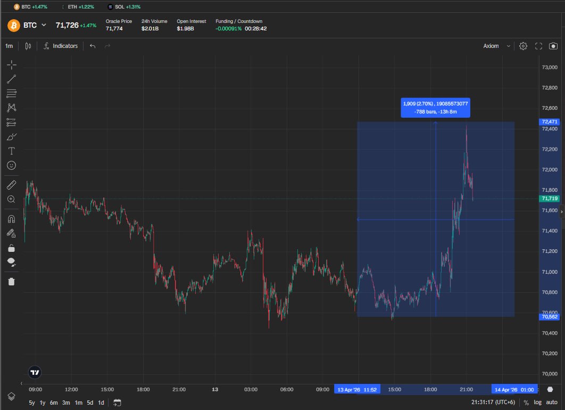Set chart range to 5d

pos(90,403)
